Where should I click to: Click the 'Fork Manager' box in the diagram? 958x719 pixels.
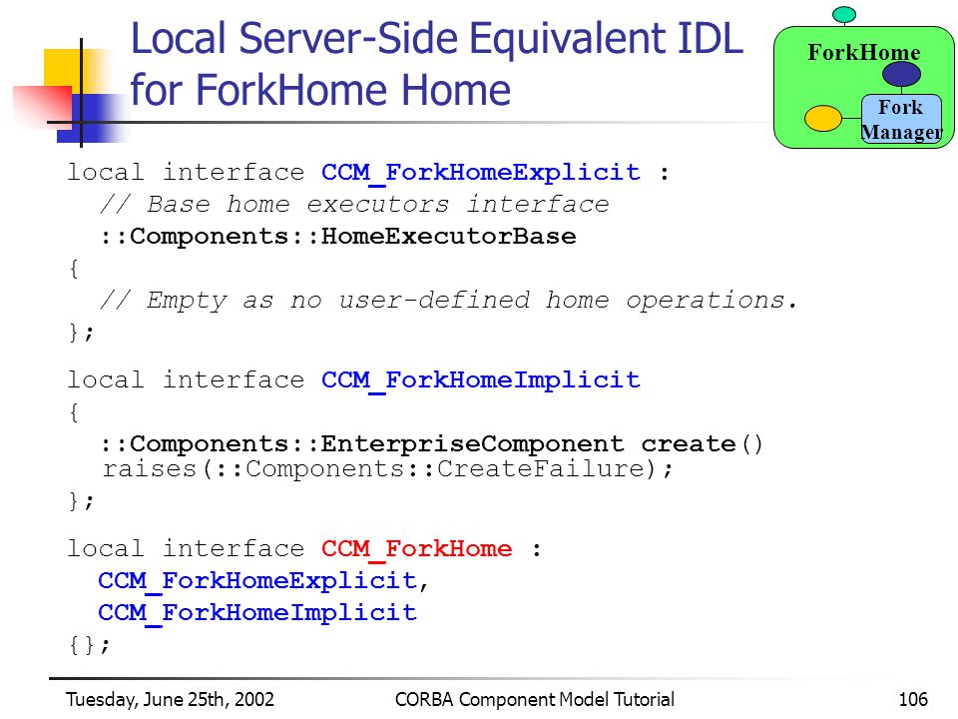click(x=901, y=119)
